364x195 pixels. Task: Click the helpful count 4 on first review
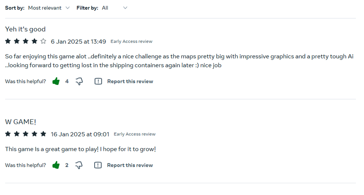pyautogui.click(x=67, y=81)
